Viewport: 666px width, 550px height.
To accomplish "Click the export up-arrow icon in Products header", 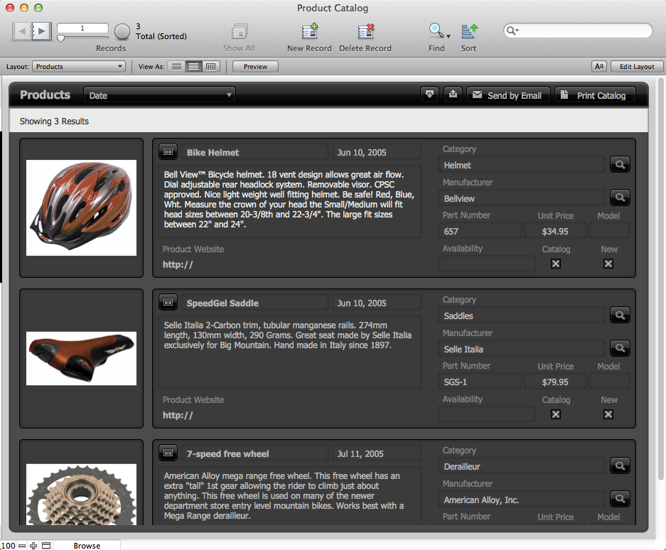I will (453, 95).
